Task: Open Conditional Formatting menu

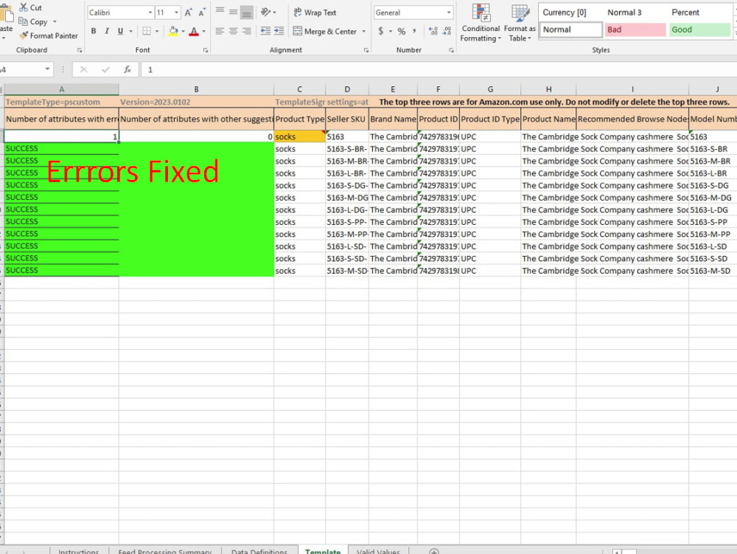Action: 480,22
